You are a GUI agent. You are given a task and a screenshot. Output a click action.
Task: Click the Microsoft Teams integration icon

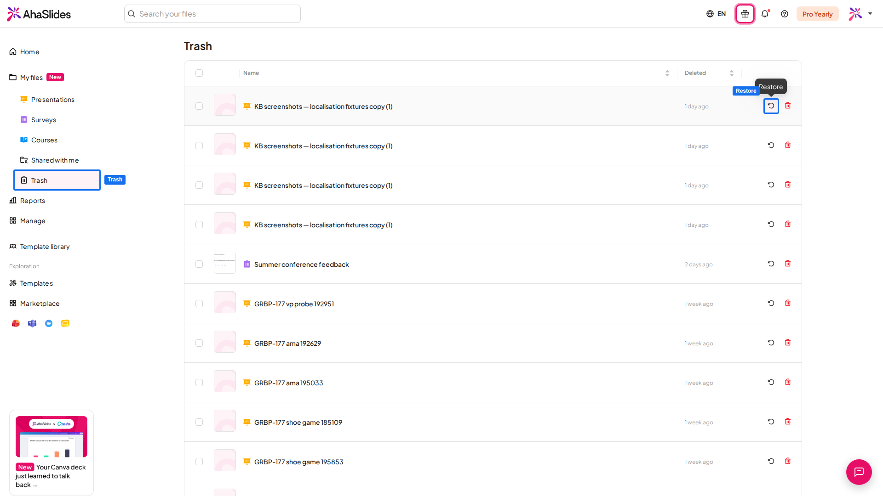[x=32, y=323]
